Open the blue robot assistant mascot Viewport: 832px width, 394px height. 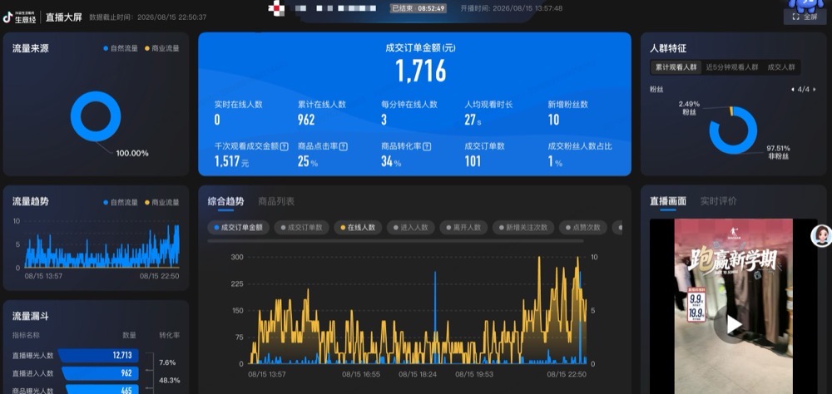(x=806, y=5)
